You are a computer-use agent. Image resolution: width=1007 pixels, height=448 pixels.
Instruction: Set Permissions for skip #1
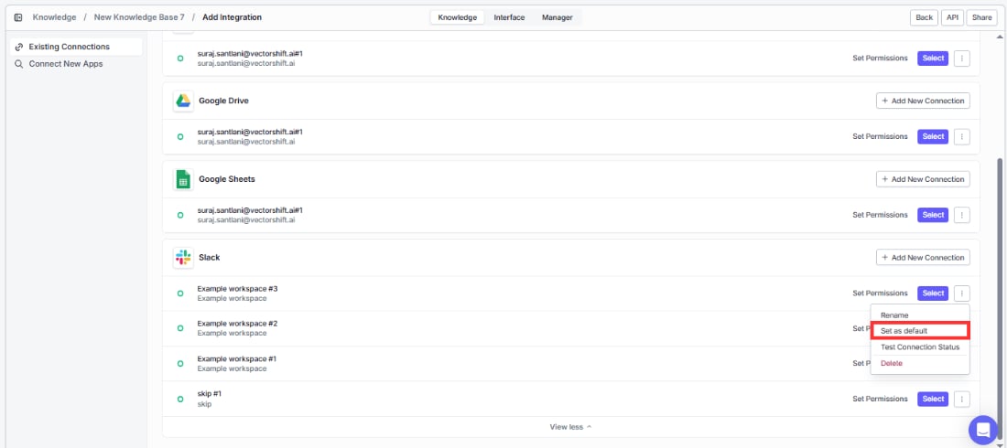(880, 399)
